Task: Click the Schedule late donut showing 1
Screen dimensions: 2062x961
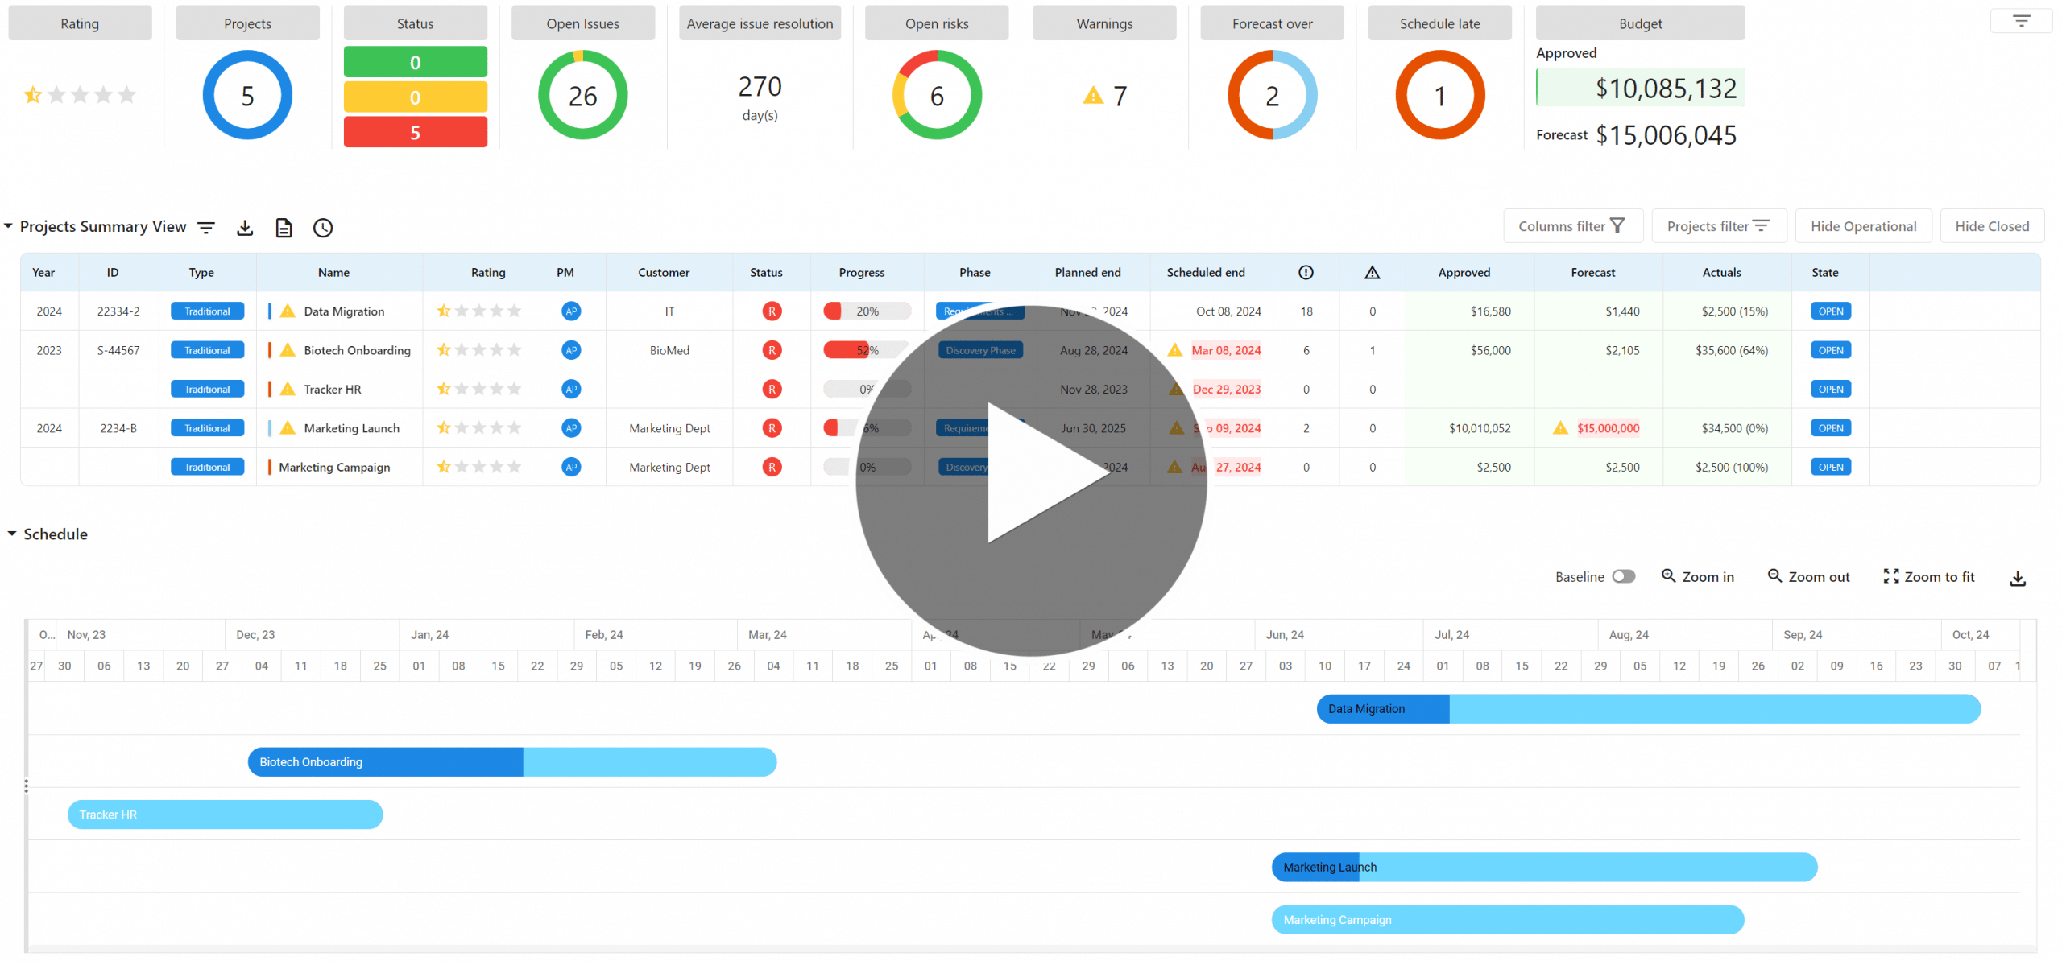Action: (x=1439, y=95)
